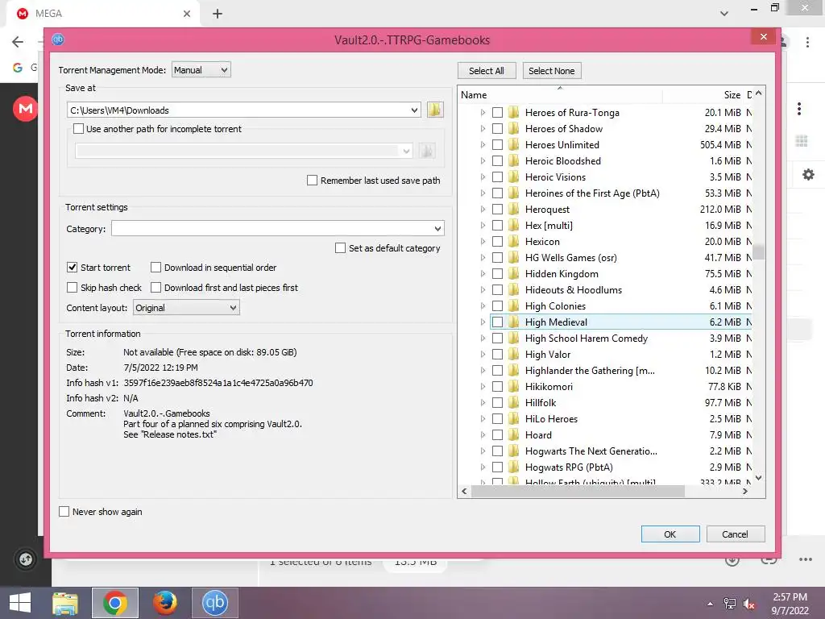
Task: Check 'Never show again'
Action: 64,512
